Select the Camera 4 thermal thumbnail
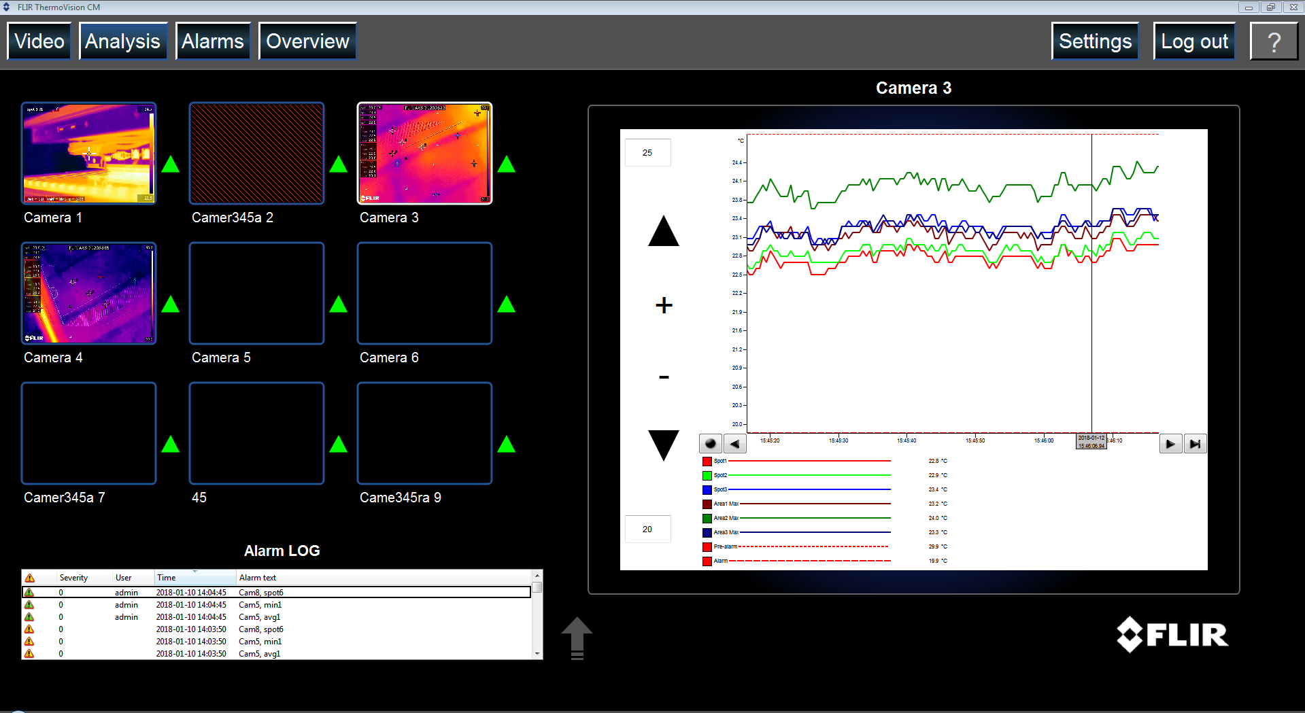This screenshot has width=1305, height=713. (x=89, y=293)
